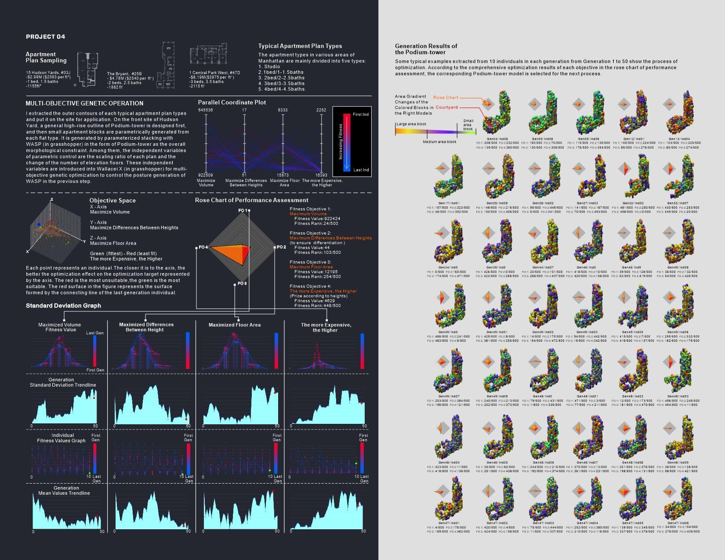This screenshot has height=560, width=725.
Task: Click 'Fitness Value:922424' text
Action: (x=317, y=218)
